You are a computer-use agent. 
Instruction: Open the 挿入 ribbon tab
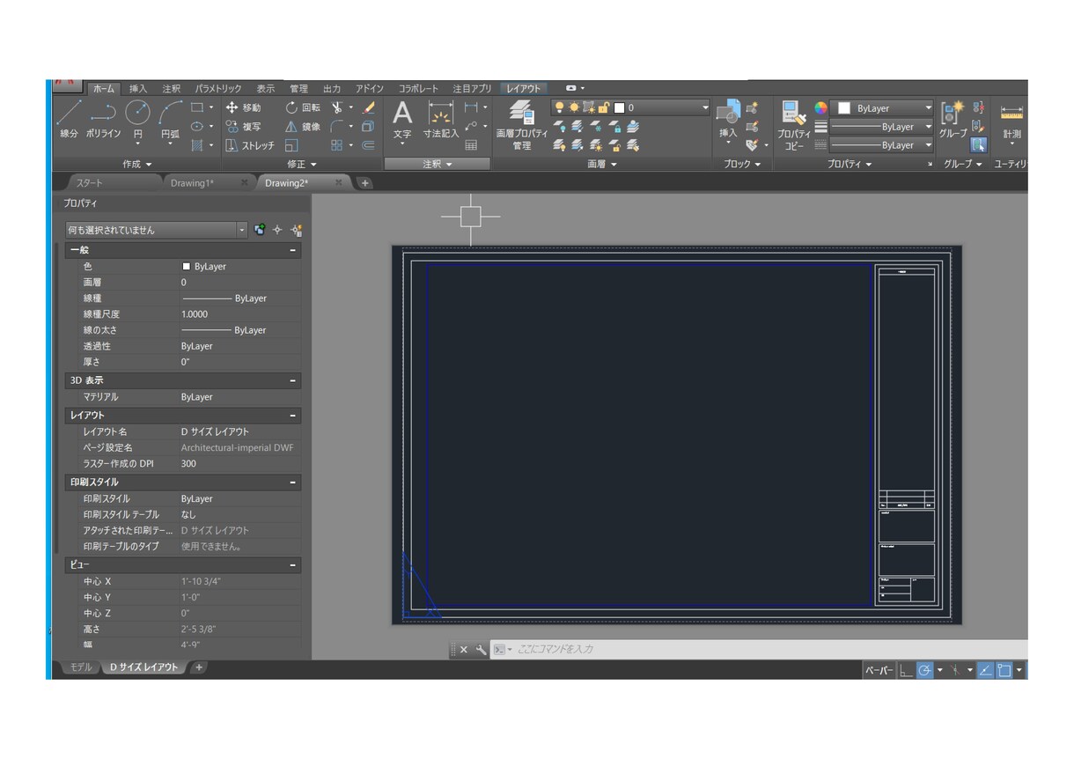138,89
